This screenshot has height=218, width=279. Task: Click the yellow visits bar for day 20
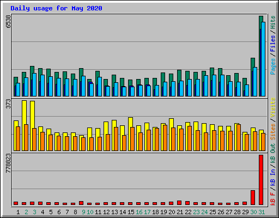[x=171, y=123]
